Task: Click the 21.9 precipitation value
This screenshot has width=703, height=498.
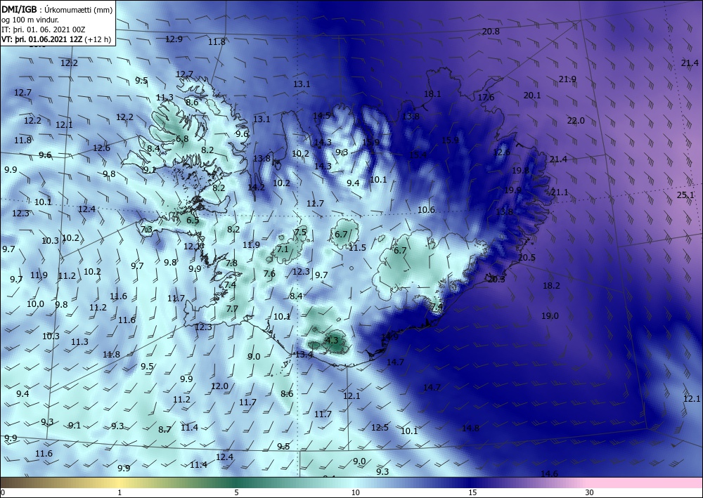Action: pyautogui.click(x=567, y=79)
